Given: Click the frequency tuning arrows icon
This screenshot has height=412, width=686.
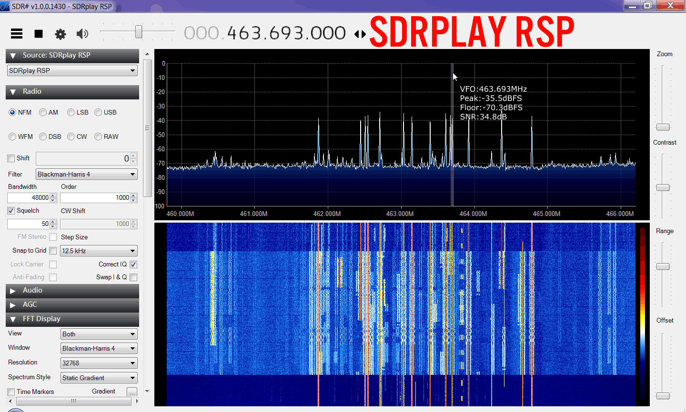Looking at the screenshot, I should tap(360, 34).
